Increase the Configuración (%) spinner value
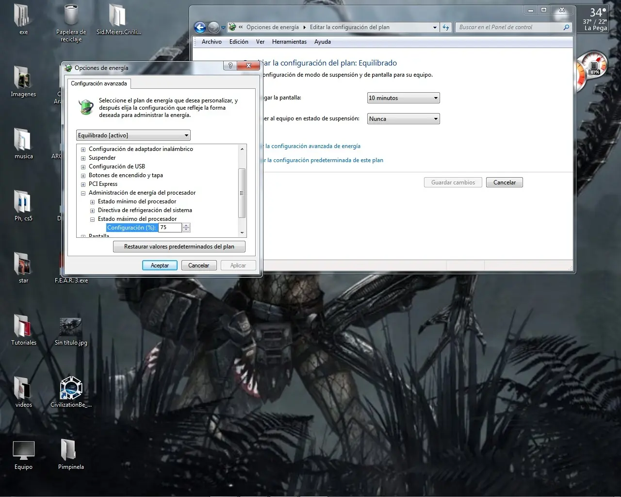This screenshot has height=497, width=621. [186, 225]
